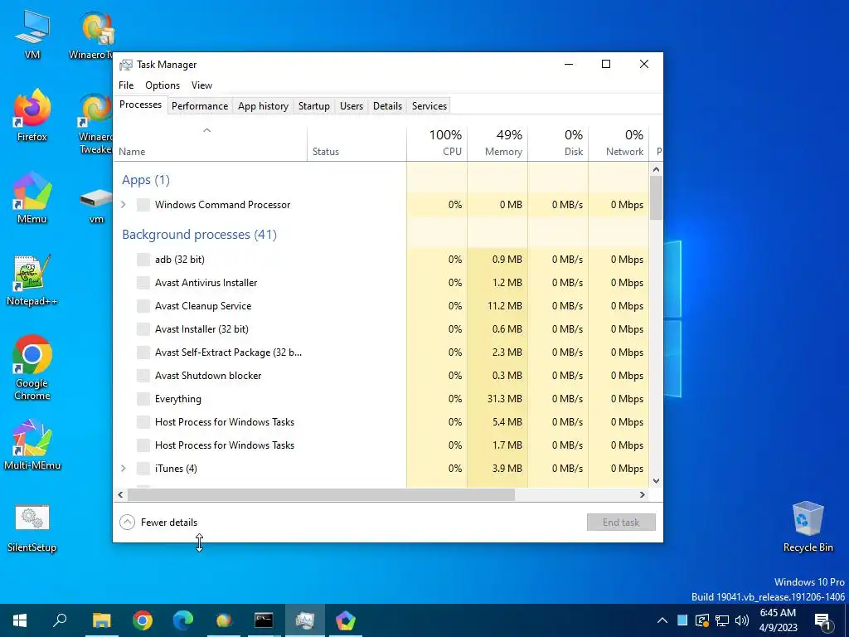Viewport: 849px width, 637px height.
Task: Select the vm drive icon on desktop
Action: [x=96, y=204]
